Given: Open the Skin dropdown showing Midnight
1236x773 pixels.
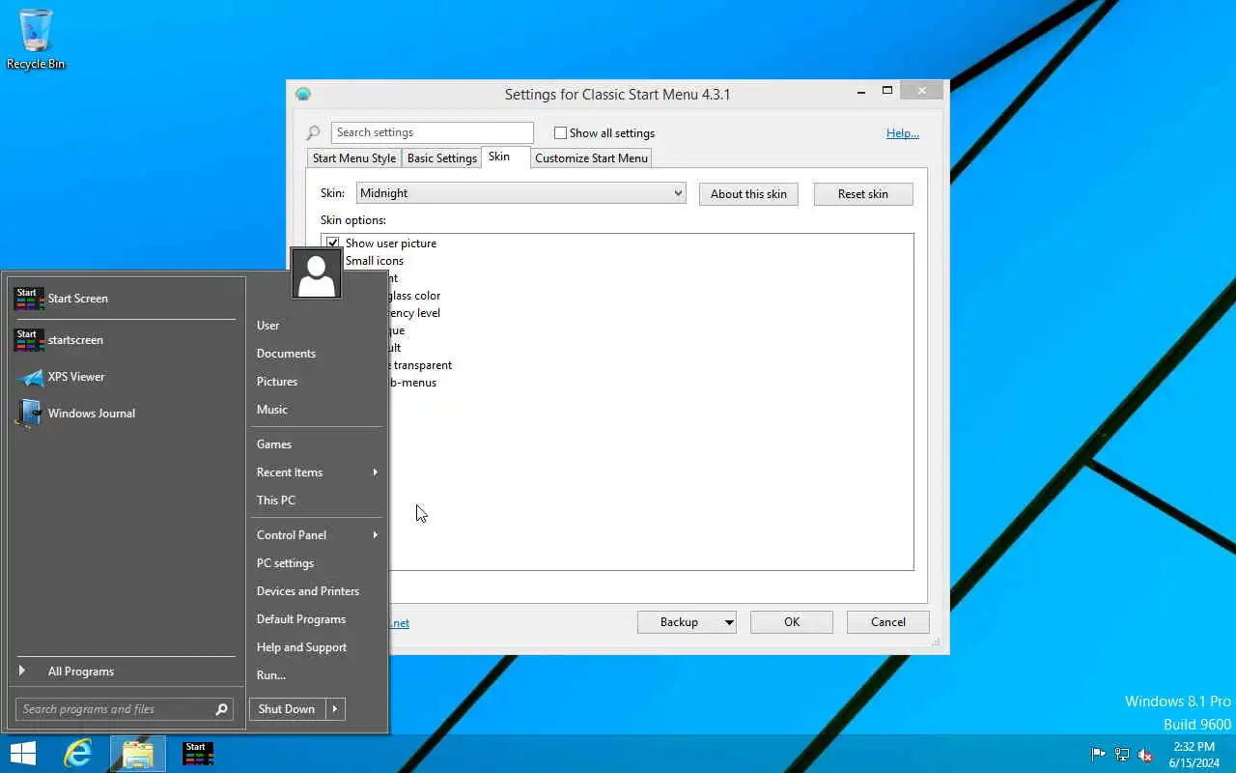Looking at the screenshot, I should [521, 193].
